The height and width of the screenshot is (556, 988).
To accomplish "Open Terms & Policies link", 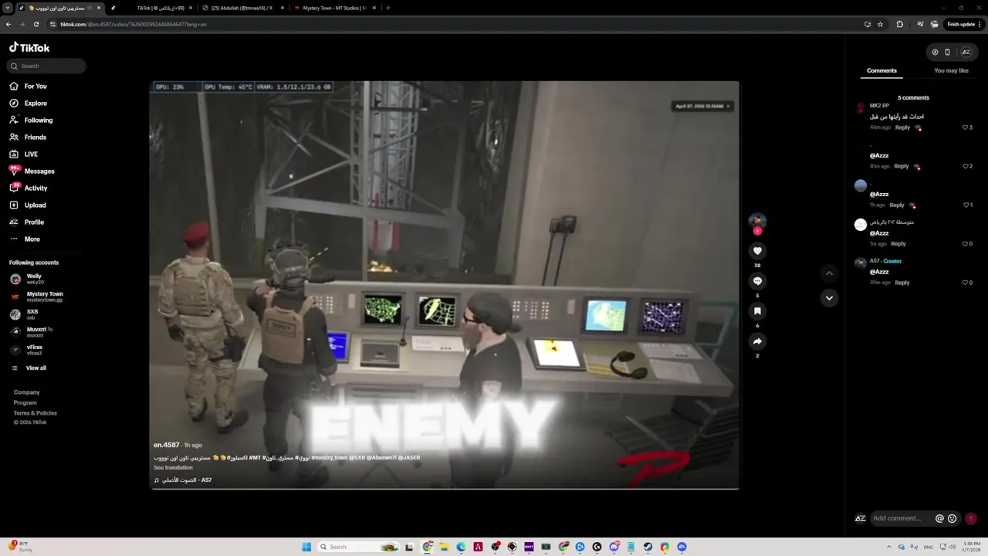I will click(x=35, y=413).
